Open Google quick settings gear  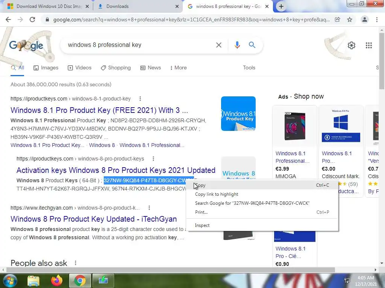(352, 45)
